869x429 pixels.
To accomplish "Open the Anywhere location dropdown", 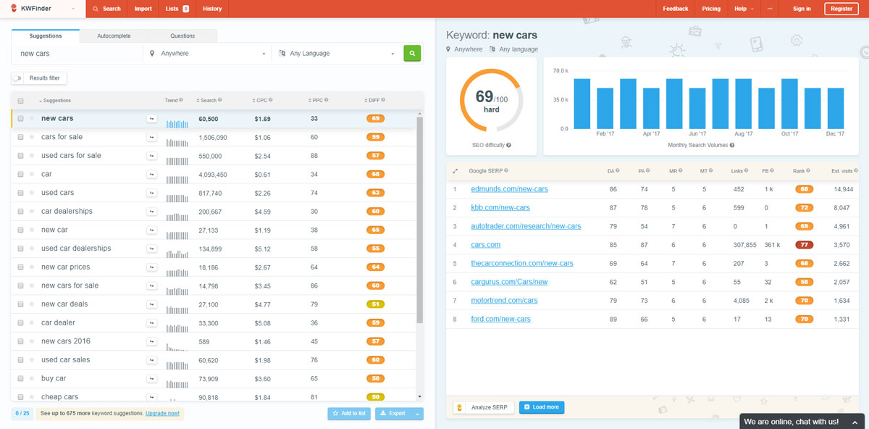I will point(207,53).
